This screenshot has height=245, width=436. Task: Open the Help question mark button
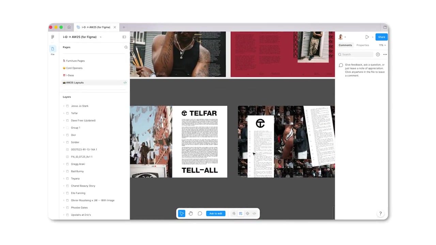380,213
